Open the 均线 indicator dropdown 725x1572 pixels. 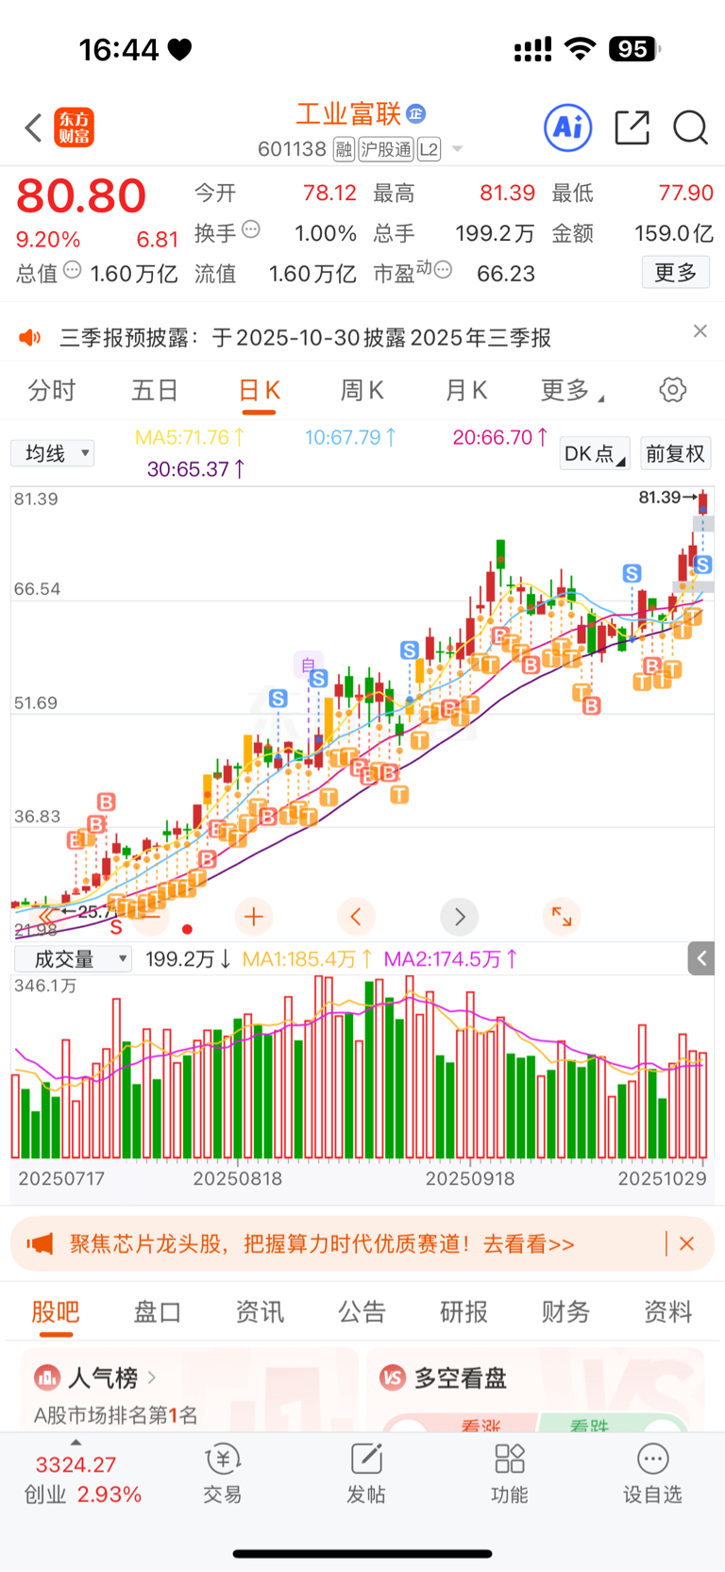tap(52, 453)
